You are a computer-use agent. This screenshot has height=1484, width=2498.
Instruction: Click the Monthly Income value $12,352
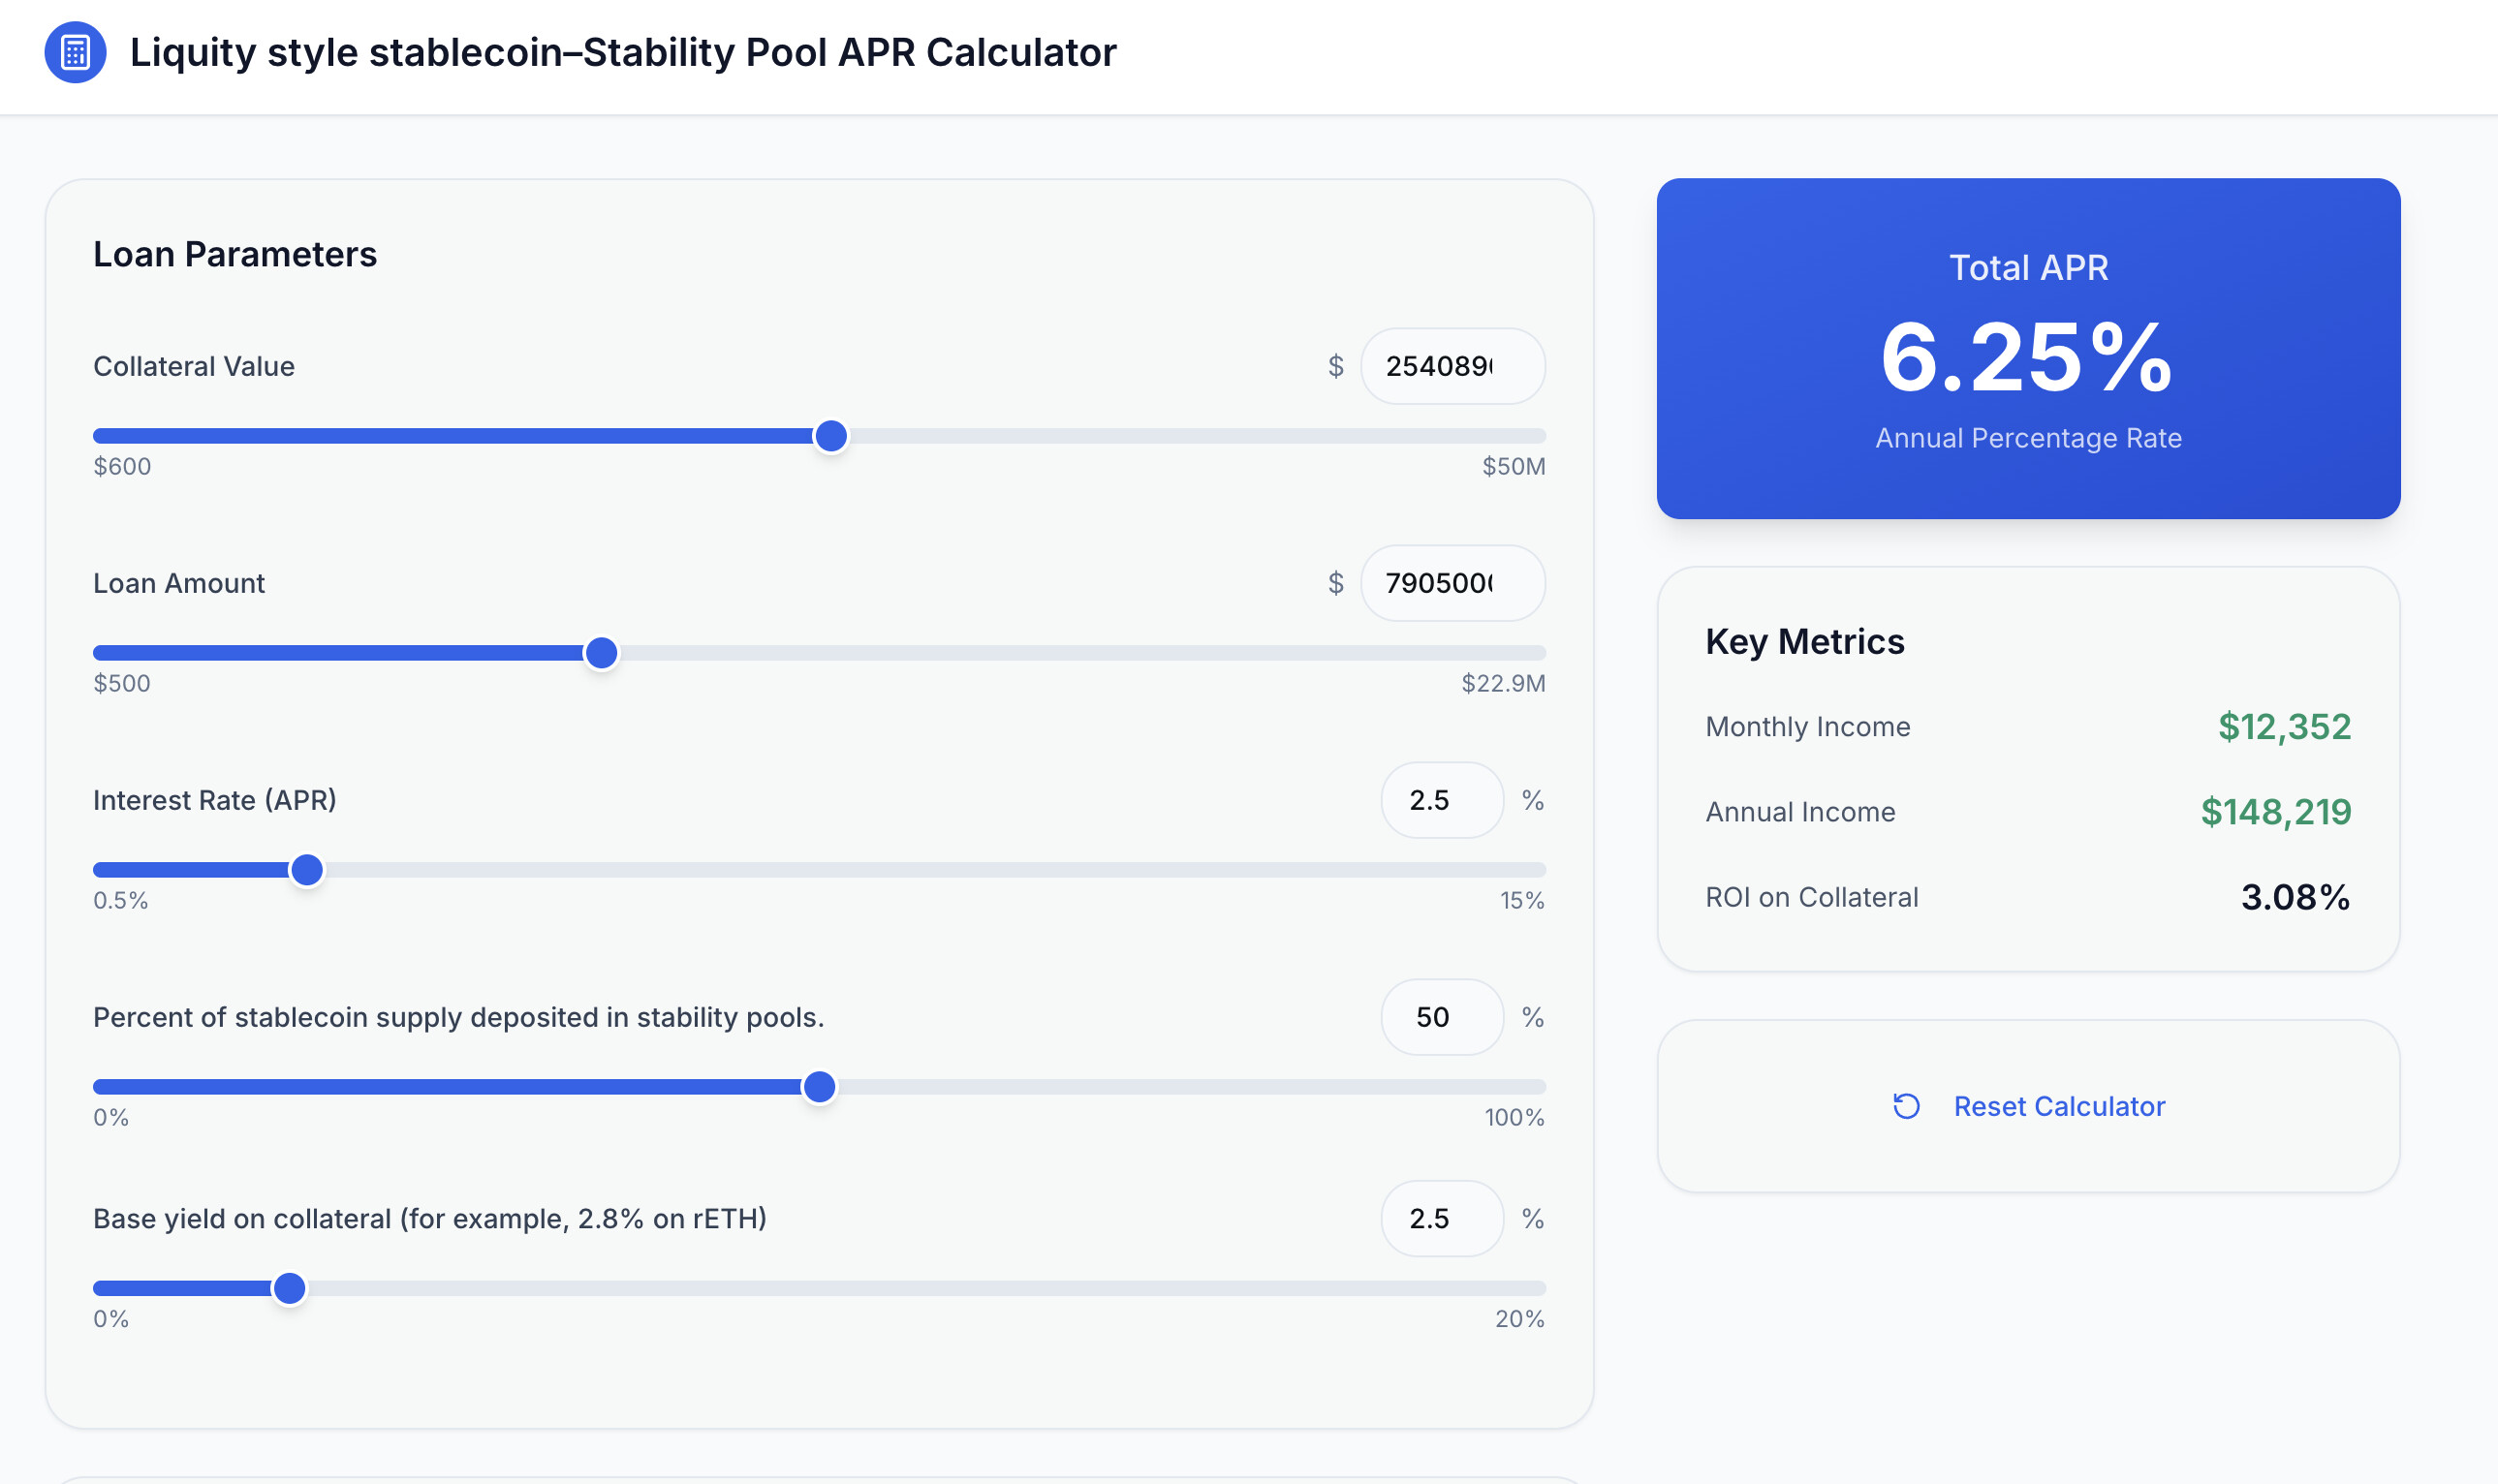click(x=2284, y=727)
